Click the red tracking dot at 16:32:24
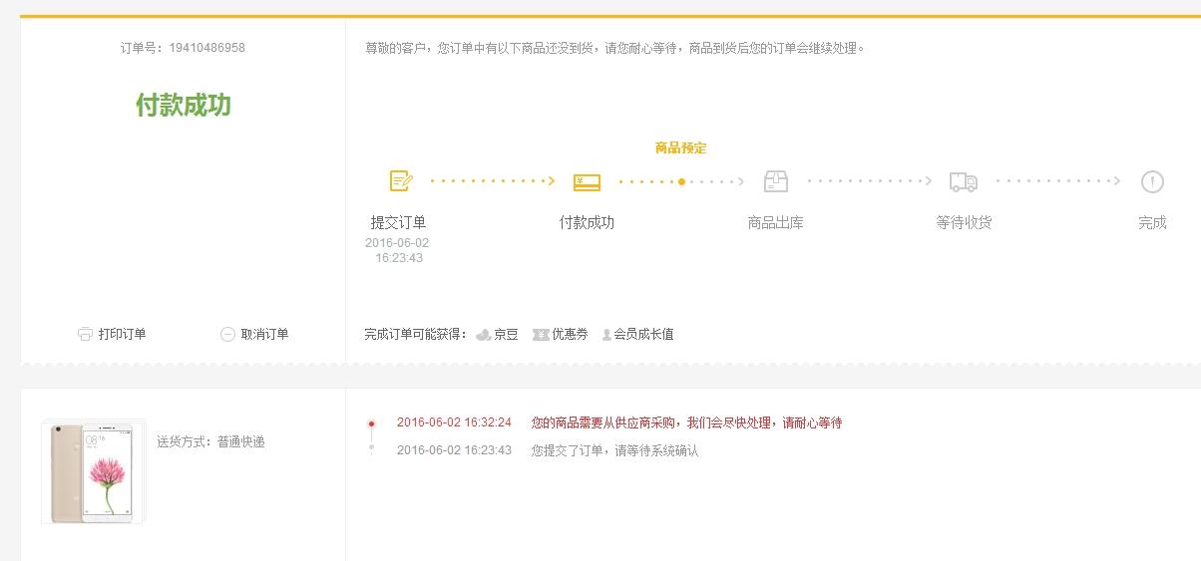The height and width of the screenshot is (561, 1201). click(371, 423)
